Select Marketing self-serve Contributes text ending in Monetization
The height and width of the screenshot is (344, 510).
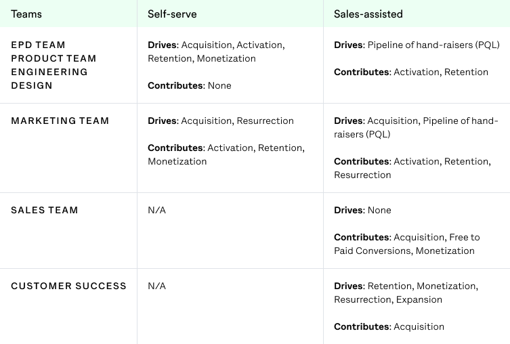click(226, 155)
